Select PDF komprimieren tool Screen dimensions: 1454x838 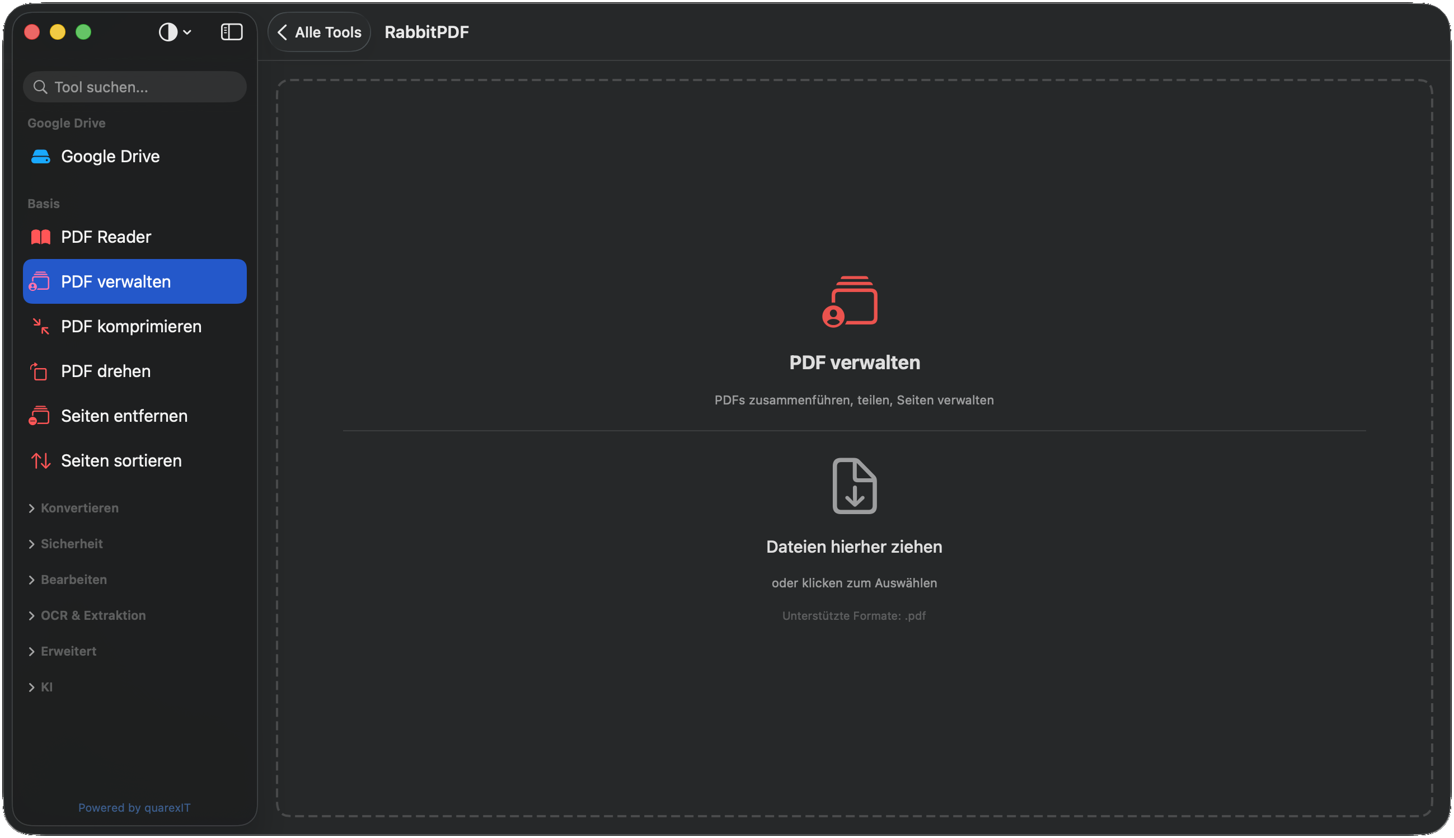(135, 326)
